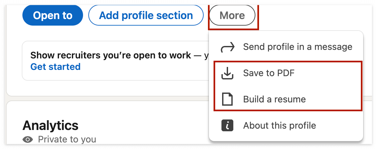The height and width of the screenshot is (149, 377).
Task: Open About this profile menu item
Action: point(279,125)
